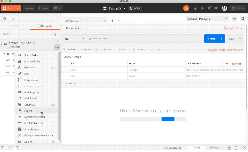
Task: Open the environment quick look eye icon
Action: coord(235,19)
